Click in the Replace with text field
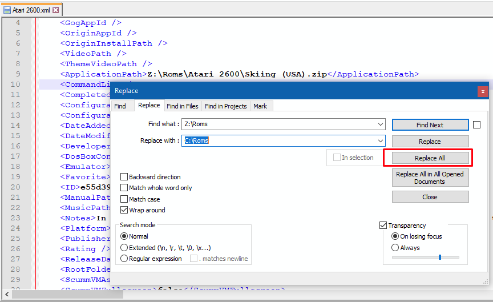This screenshot has height=302, width=493. coord(280,140)
